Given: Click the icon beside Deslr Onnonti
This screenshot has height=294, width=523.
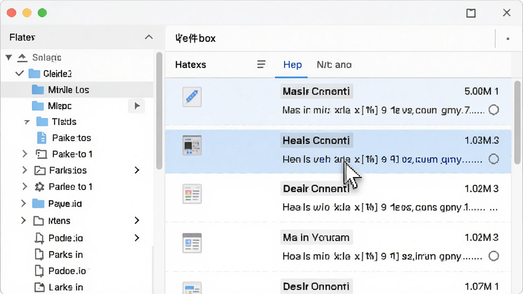Looking at the screenshot, I should [x=192, y=289].
